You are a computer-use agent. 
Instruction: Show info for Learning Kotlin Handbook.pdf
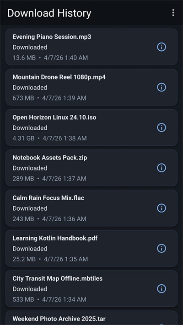point(161,248)
